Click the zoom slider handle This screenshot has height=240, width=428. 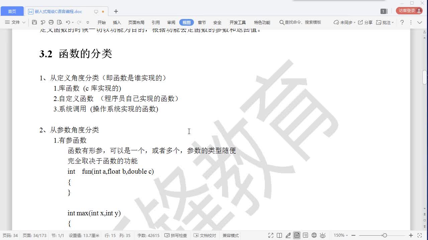pyautogui.click(x=385, y=235)
